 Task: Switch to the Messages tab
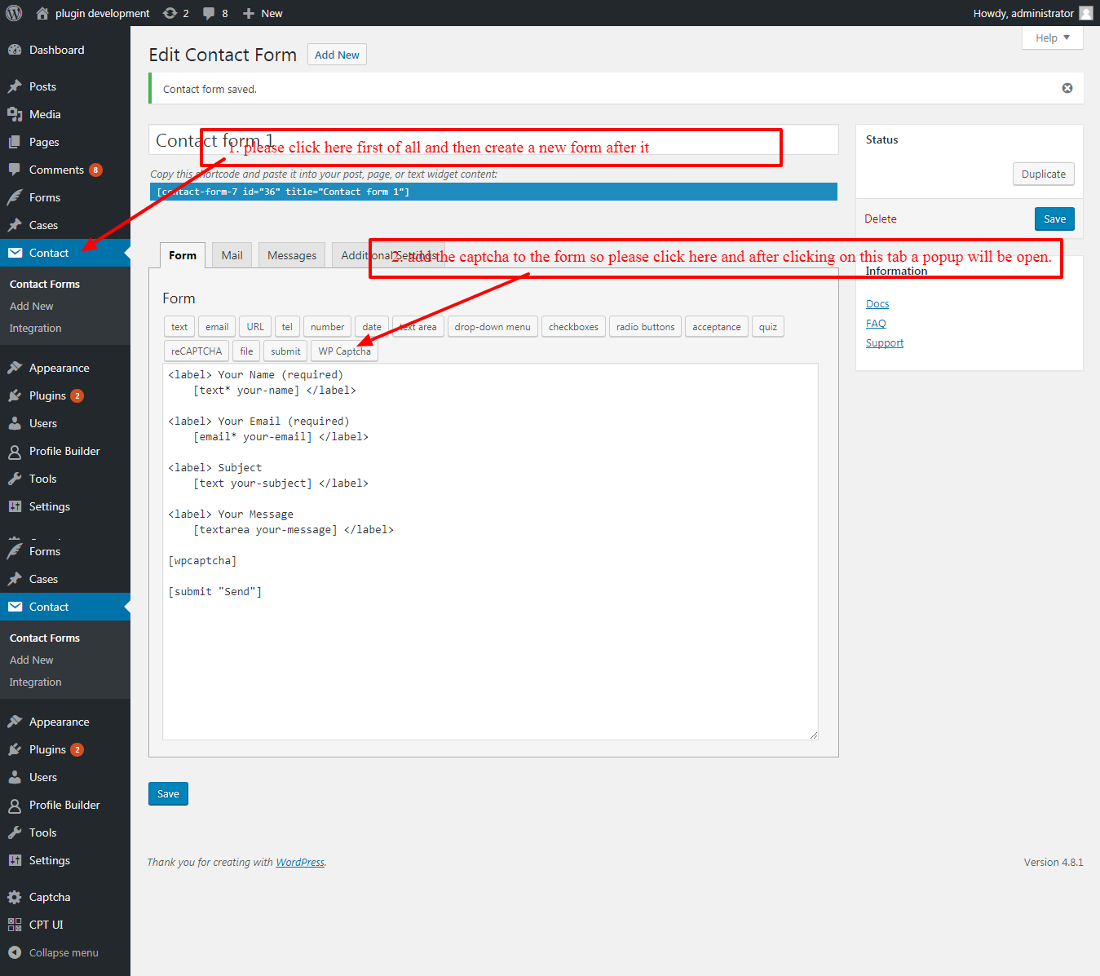click(291, 255)
